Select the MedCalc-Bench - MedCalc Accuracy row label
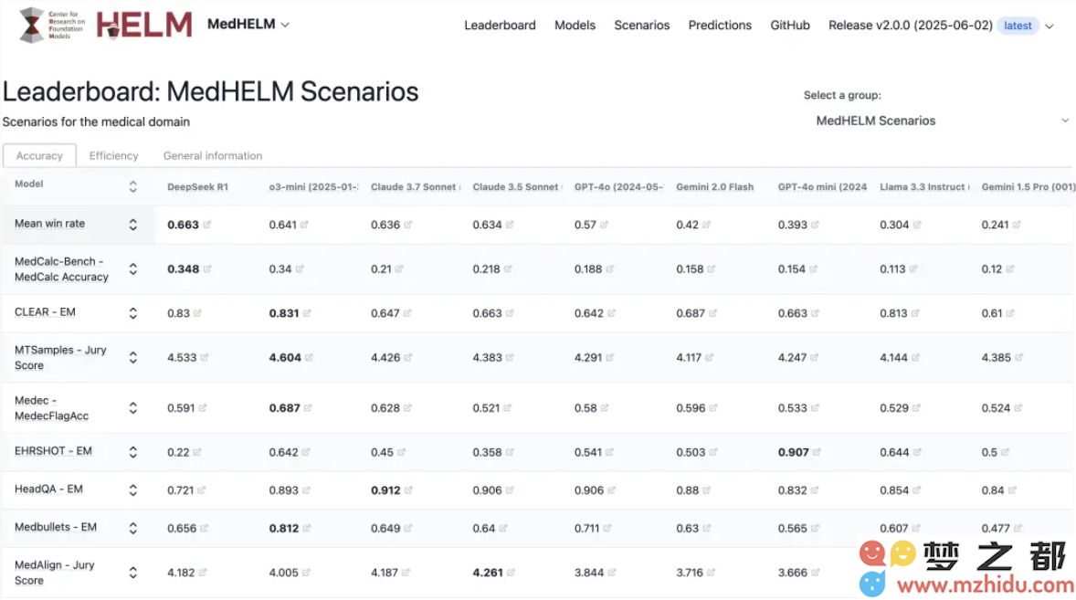 click(62, 268)
